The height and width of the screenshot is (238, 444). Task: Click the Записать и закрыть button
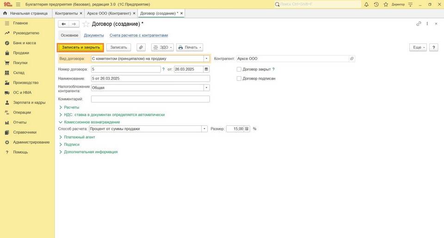(x=80, y=47)
